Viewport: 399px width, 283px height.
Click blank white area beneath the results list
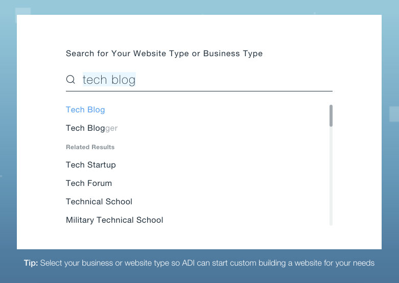199,238
